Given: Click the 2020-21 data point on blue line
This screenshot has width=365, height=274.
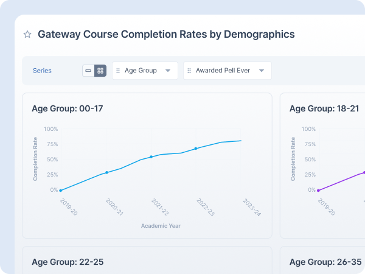Looking at the screenshot, I should 106,172.
